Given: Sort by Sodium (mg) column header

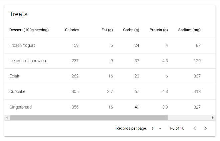Looking at the screenshot, I should [189, 30].
